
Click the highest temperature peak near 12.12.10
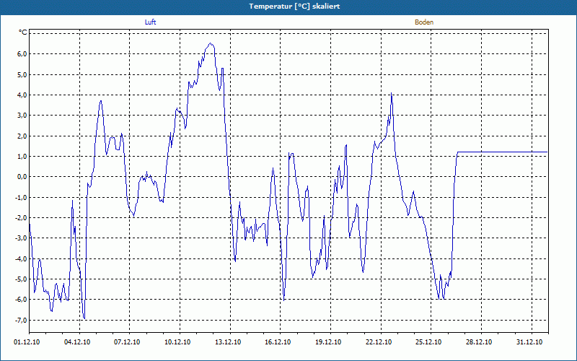pos(211,43)
